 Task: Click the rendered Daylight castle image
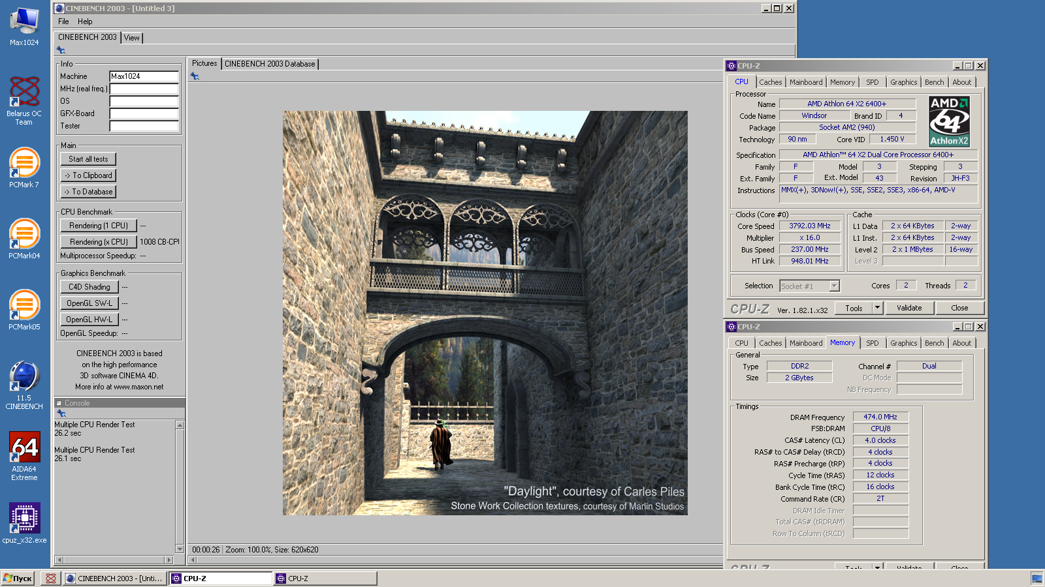pyautogui.click(x=485, y=313)
